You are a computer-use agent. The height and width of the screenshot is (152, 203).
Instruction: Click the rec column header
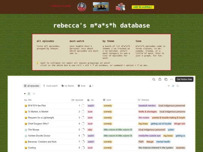click(x=91, y=100)
